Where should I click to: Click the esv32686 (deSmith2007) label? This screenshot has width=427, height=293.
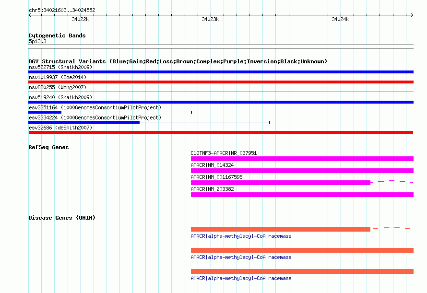pos(60,128)
